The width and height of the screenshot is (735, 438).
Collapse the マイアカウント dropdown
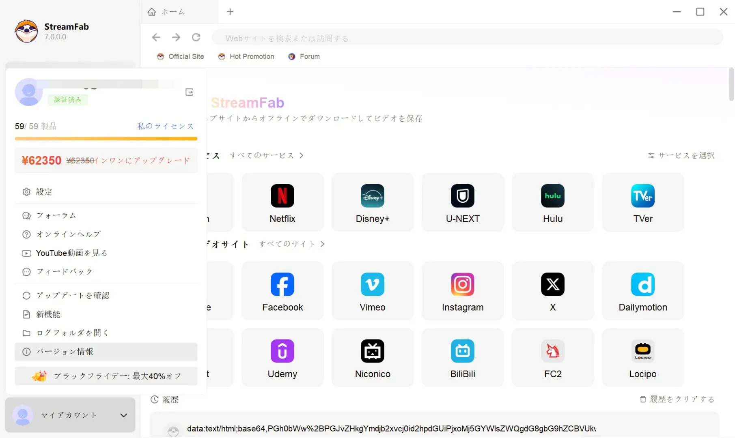pos(70,415)
